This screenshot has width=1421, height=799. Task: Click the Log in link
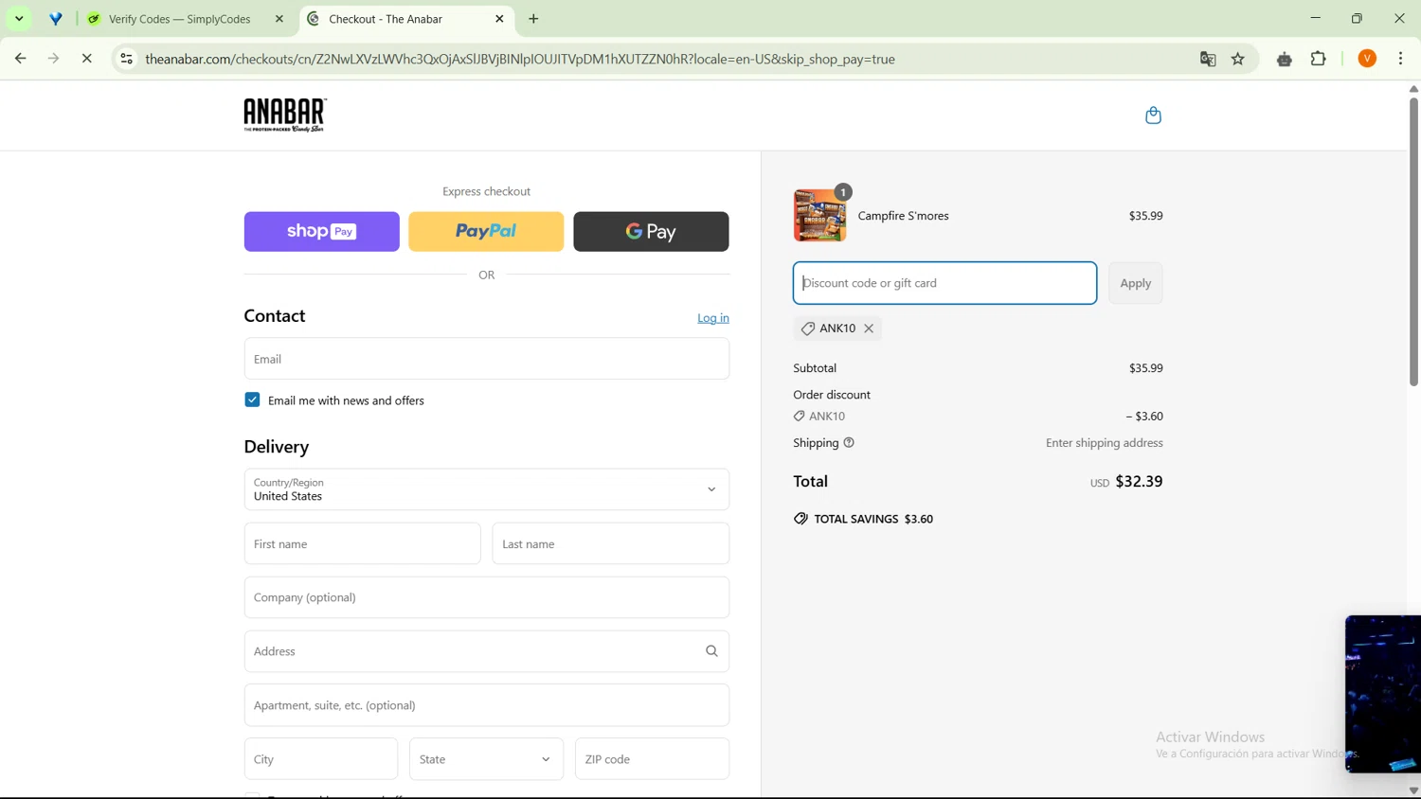713,318
